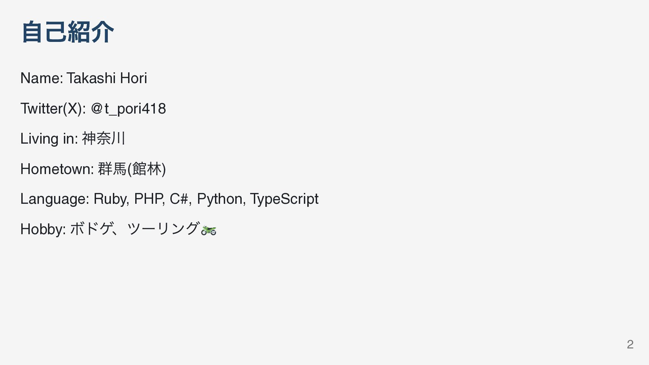649x365 pixels.
Task: Click slide page number 2
Action: pyautogui.click(x=630, y=344)
